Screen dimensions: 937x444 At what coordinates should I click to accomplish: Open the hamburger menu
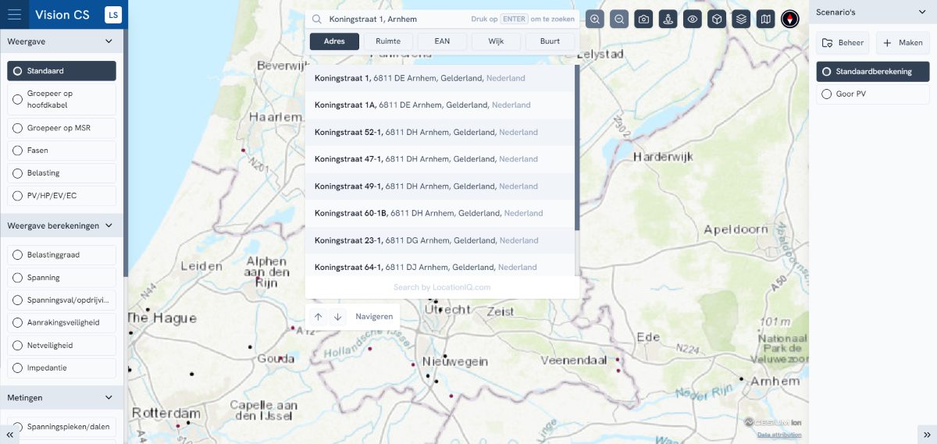pos(14,14)
